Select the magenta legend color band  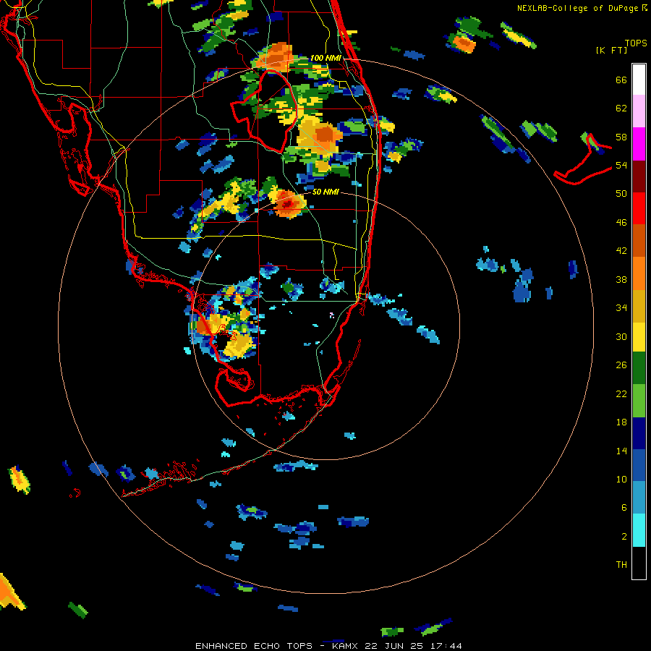[x=639, y=144]
